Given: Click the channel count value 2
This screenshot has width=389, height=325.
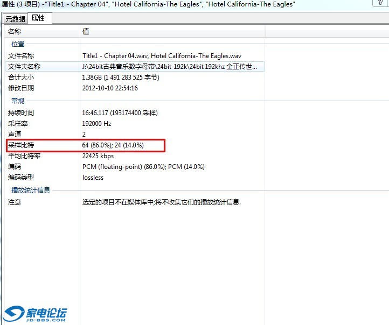Looking at the screenshot, I should click(84, 135).
